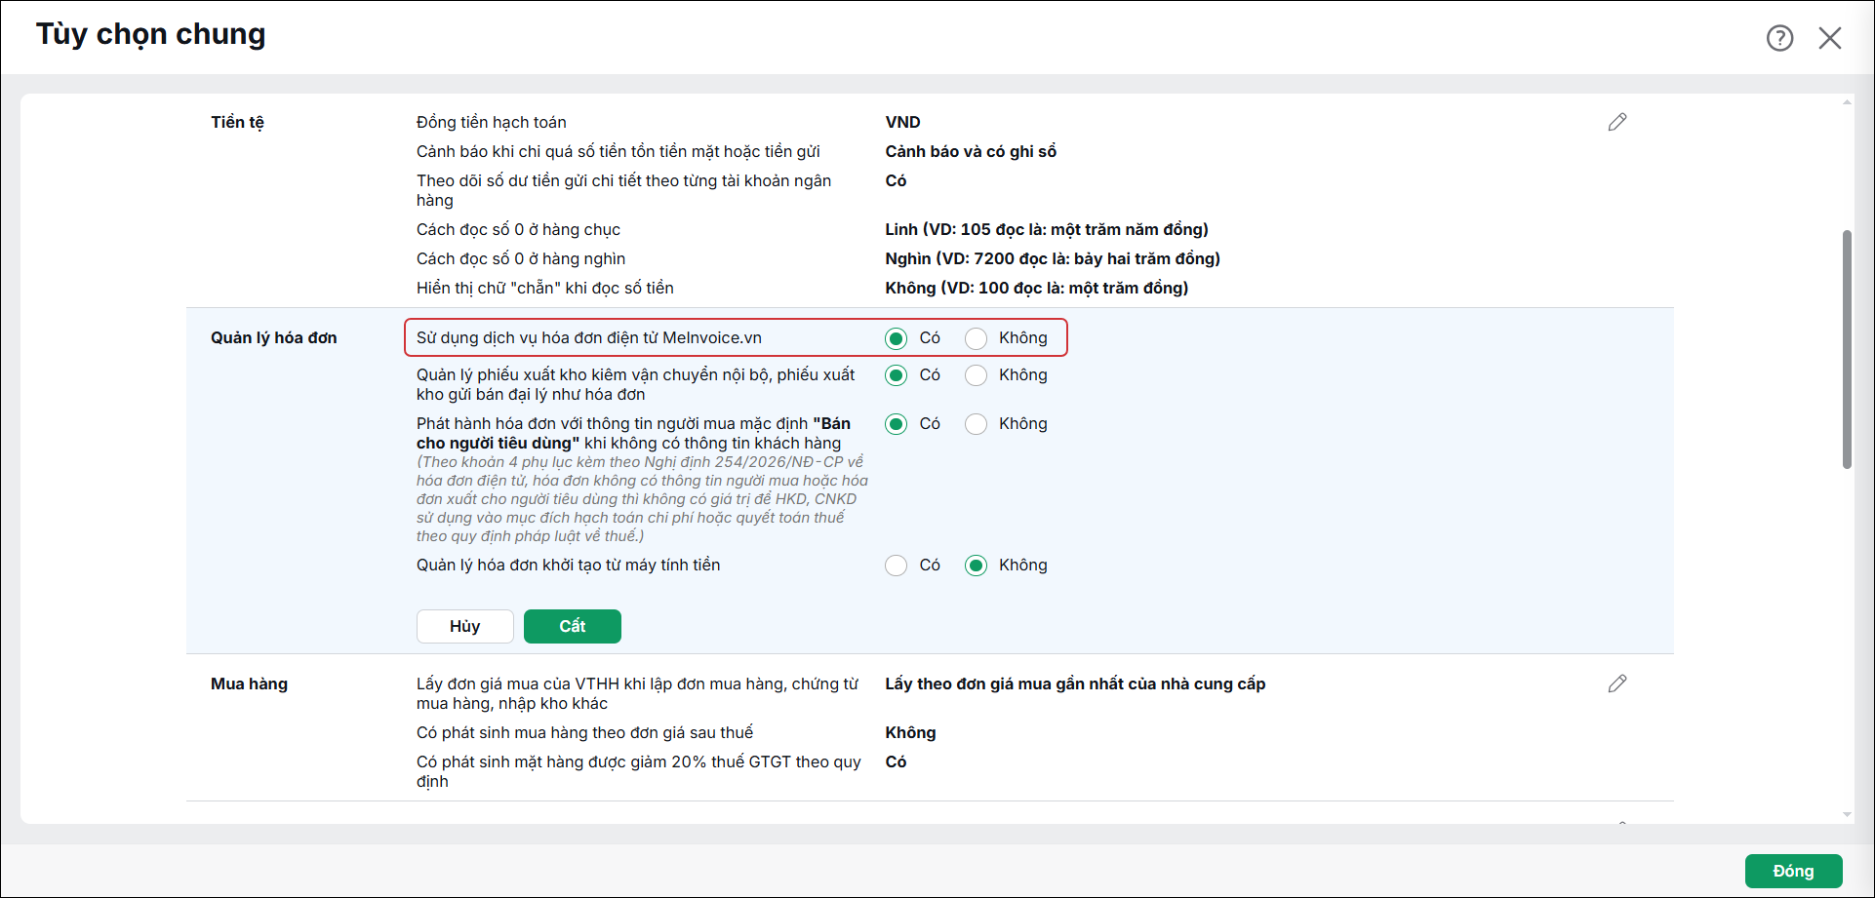Click the vertical scrollbar thumb
1875x898 pixels.
click(1847, 349)
